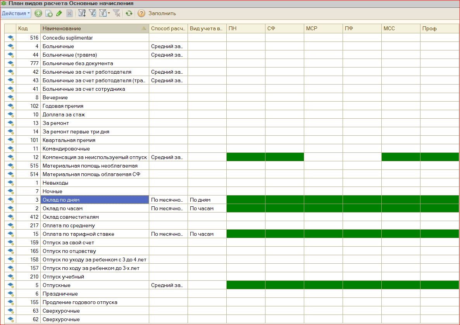The width and height of the screenshot is (460, 325).
Task: Click code 516 cell
Action: click(28, 38)
